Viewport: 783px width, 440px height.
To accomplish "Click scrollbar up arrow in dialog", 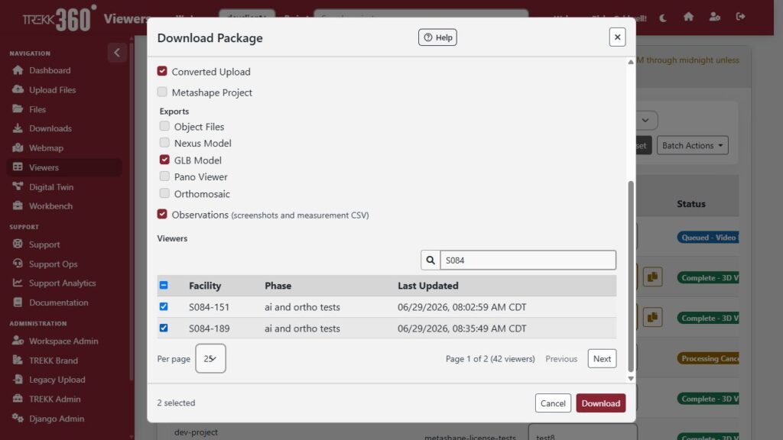I will (631, 62).
